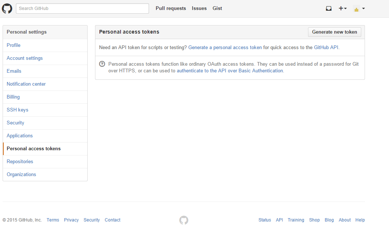Screen dimensions: 389x230
Task: Open the plus create-new dropdown
Action: click(x=343, y=8)
